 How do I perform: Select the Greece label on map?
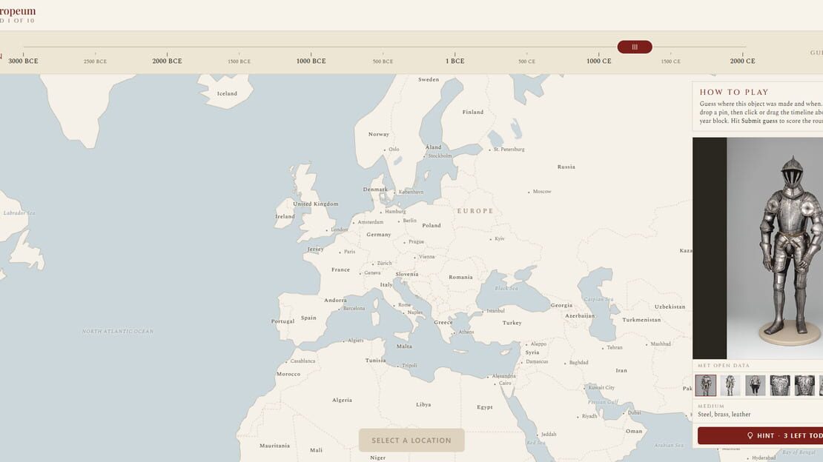443,322
